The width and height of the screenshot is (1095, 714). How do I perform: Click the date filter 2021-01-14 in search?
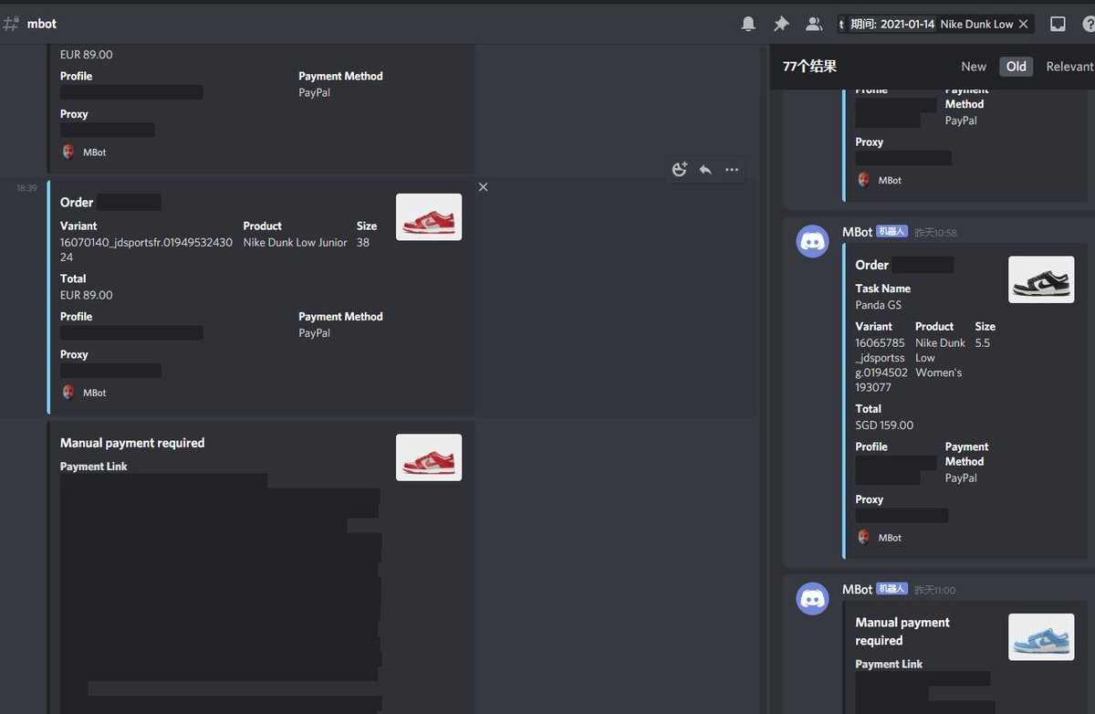click(892, 25)
